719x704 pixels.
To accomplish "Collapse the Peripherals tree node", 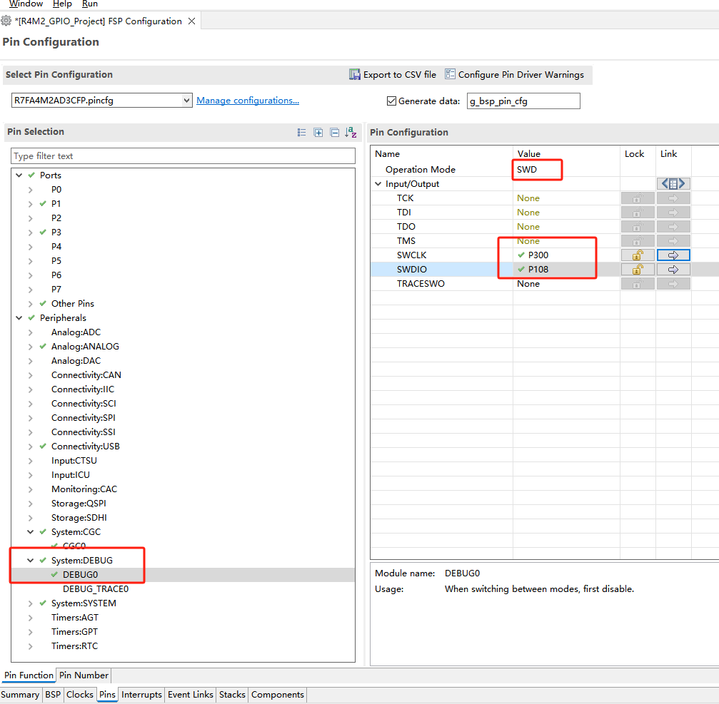I will [x=19, y=318].
